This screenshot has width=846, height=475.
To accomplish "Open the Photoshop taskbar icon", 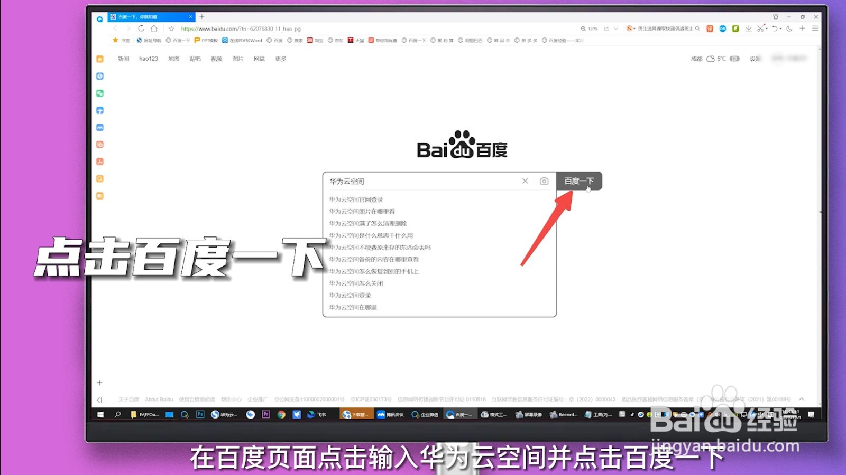I will click(200, 415).
